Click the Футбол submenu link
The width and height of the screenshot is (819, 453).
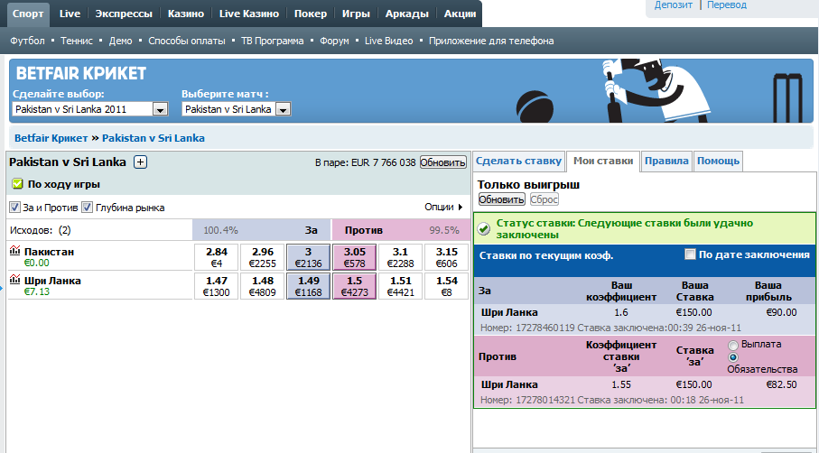[28, 41]
